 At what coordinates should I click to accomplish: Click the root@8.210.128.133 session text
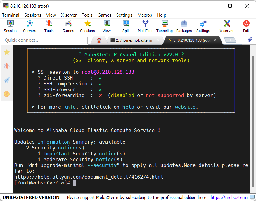108,72
